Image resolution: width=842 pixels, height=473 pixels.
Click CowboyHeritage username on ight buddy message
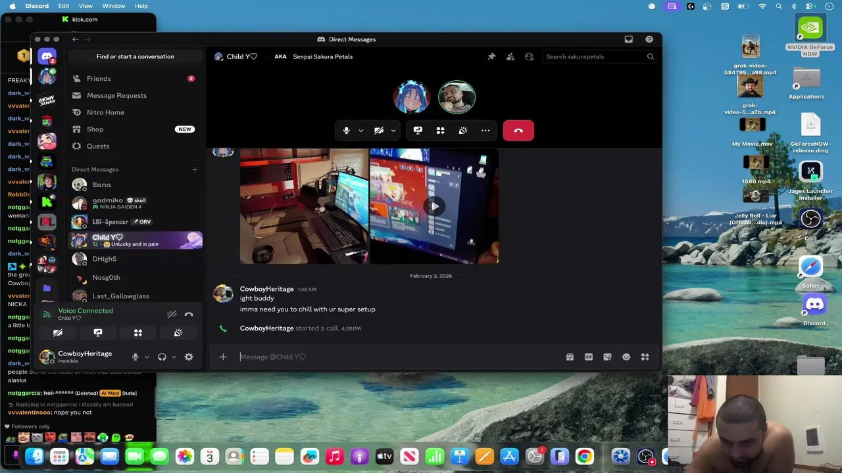pos(266,289)
